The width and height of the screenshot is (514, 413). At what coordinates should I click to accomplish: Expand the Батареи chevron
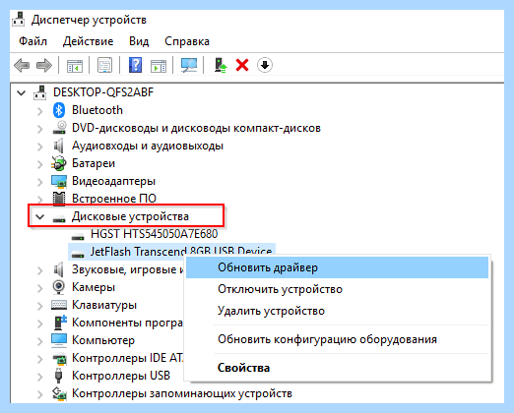pyautogui.click(x=39, y=164)
